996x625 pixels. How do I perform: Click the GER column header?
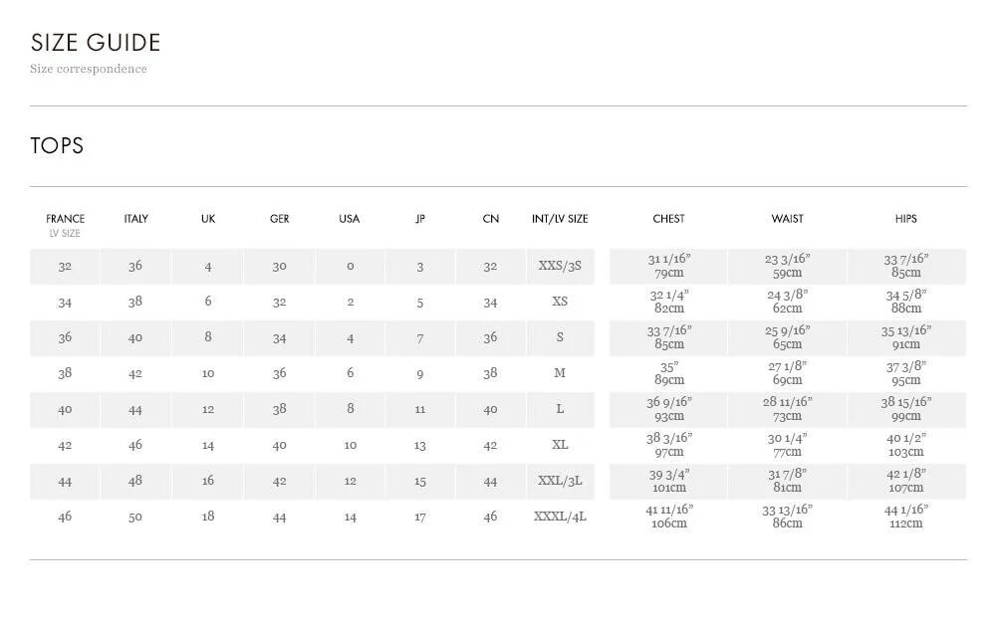coord(280,219)
